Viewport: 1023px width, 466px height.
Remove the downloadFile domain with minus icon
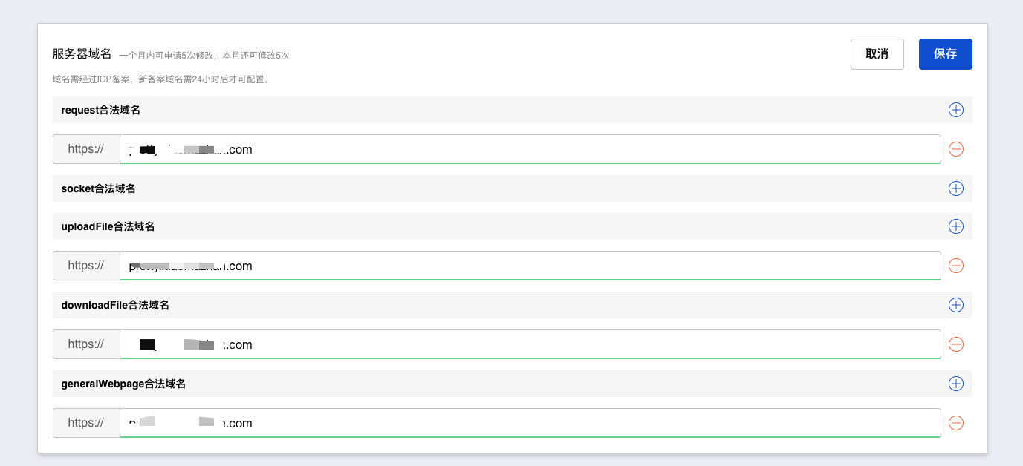click(x=956, y=344)
